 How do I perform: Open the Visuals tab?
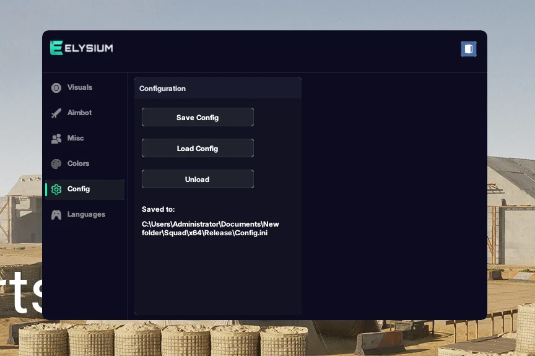click(x=85, y=88)
